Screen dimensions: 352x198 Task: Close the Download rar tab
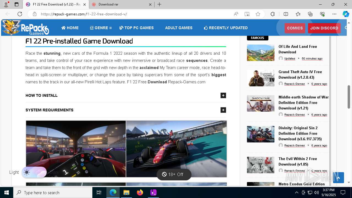pos(150,4)
